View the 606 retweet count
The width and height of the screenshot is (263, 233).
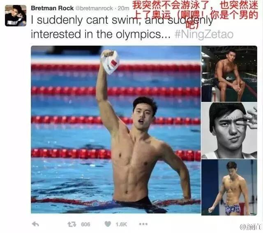click(85, 224)
